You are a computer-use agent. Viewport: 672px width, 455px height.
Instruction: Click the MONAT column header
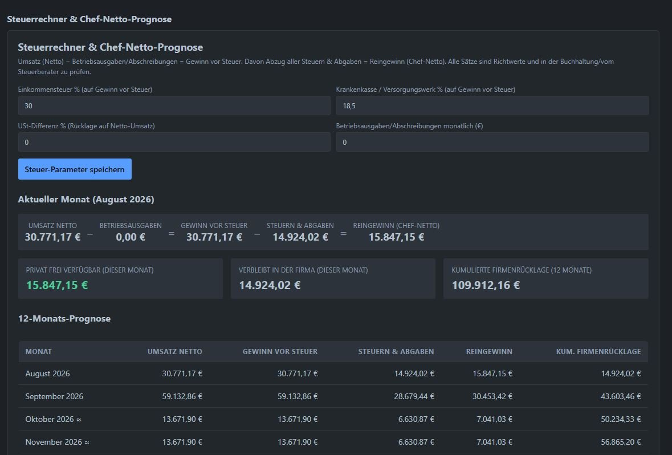(x=39, y=352)
